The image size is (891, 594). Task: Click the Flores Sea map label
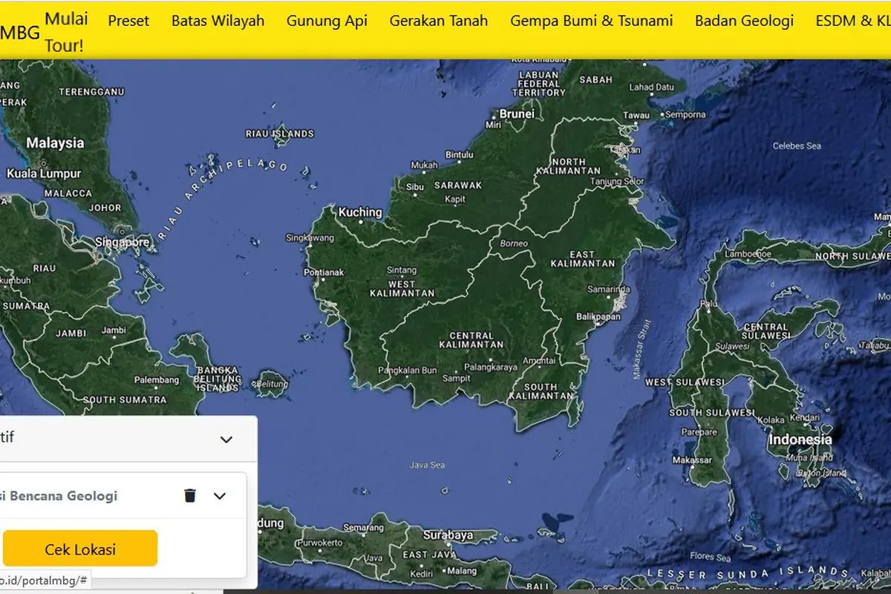tap(712, 556)
